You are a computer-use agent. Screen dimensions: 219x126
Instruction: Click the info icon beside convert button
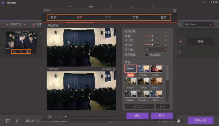(179, 52)
